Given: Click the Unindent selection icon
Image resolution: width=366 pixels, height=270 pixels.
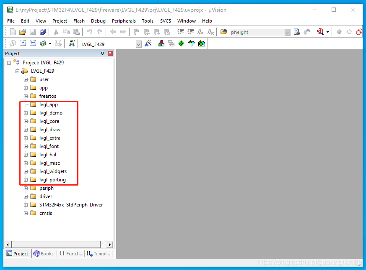Looking at the screenshot, I should [x=191, y=32].
